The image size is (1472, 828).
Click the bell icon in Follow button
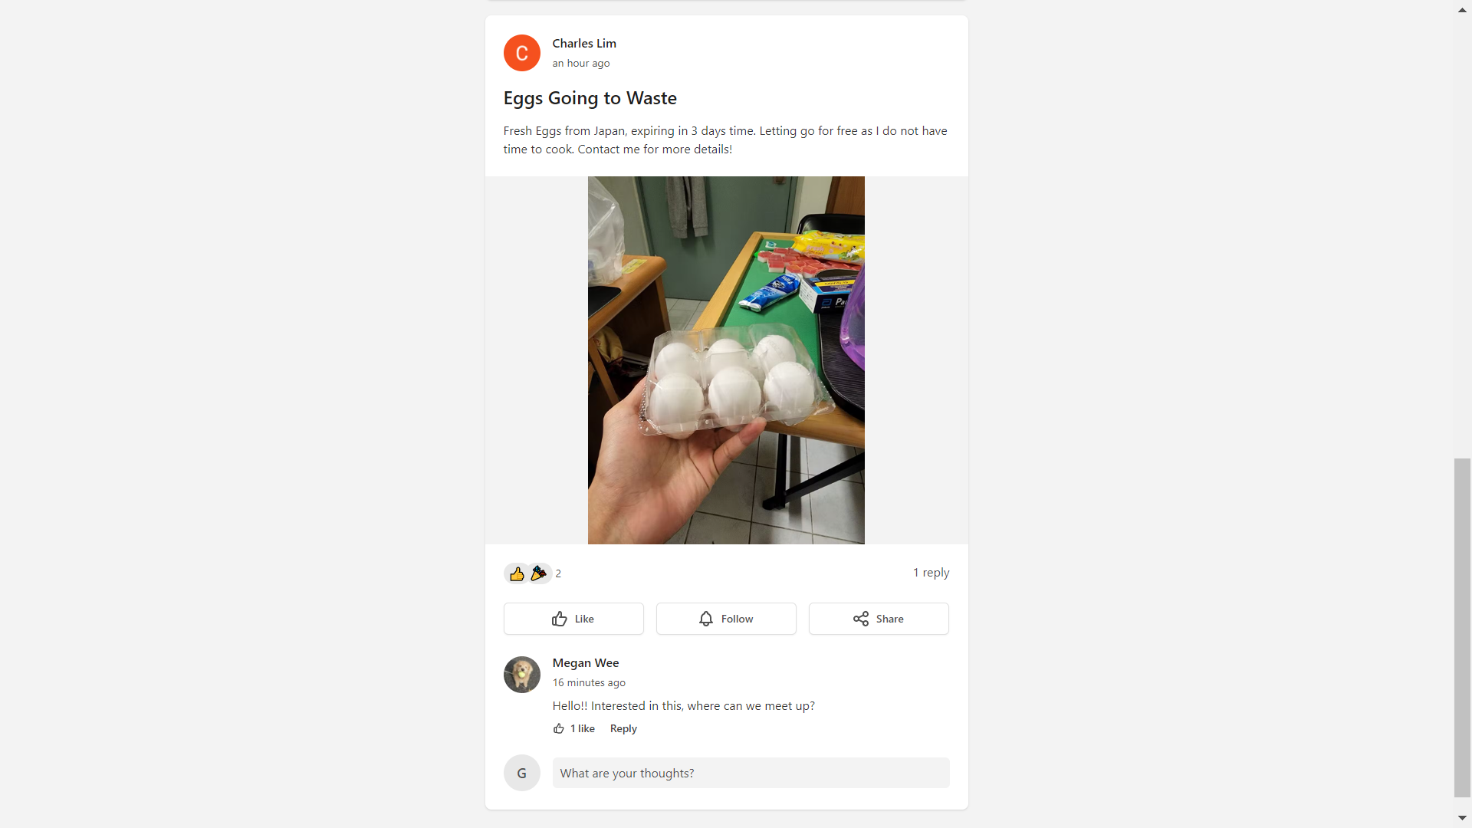[x=706, y=619]
